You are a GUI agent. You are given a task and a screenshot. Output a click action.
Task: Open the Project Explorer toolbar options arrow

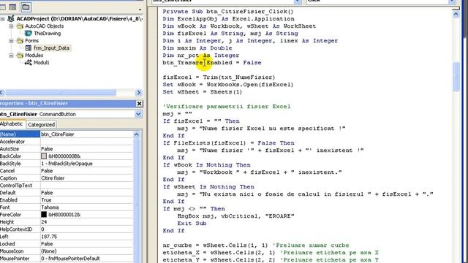click(x=140, y=9)
